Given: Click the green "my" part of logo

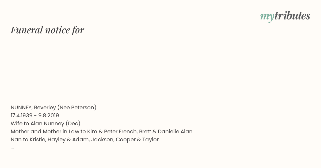Looking at the screenshot, I should [x=267, y=17].
